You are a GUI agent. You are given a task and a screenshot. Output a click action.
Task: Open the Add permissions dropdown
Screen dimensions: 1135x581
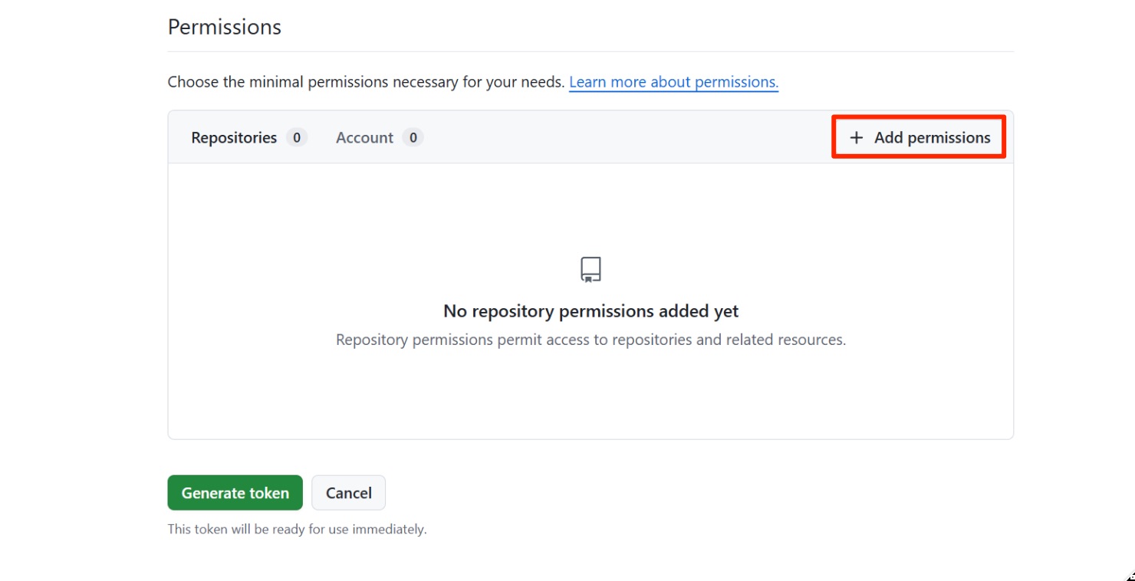pyautogui.click(x=919, y=138)
